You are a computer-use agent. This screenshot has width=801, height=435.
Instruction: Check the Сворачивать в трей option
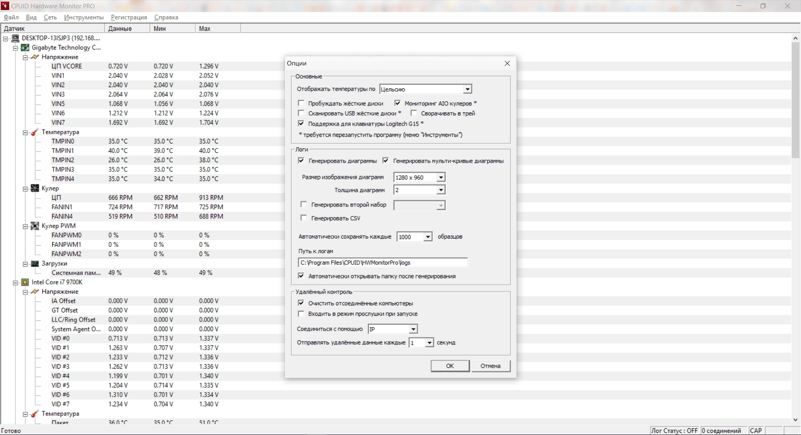click(413, 113)
